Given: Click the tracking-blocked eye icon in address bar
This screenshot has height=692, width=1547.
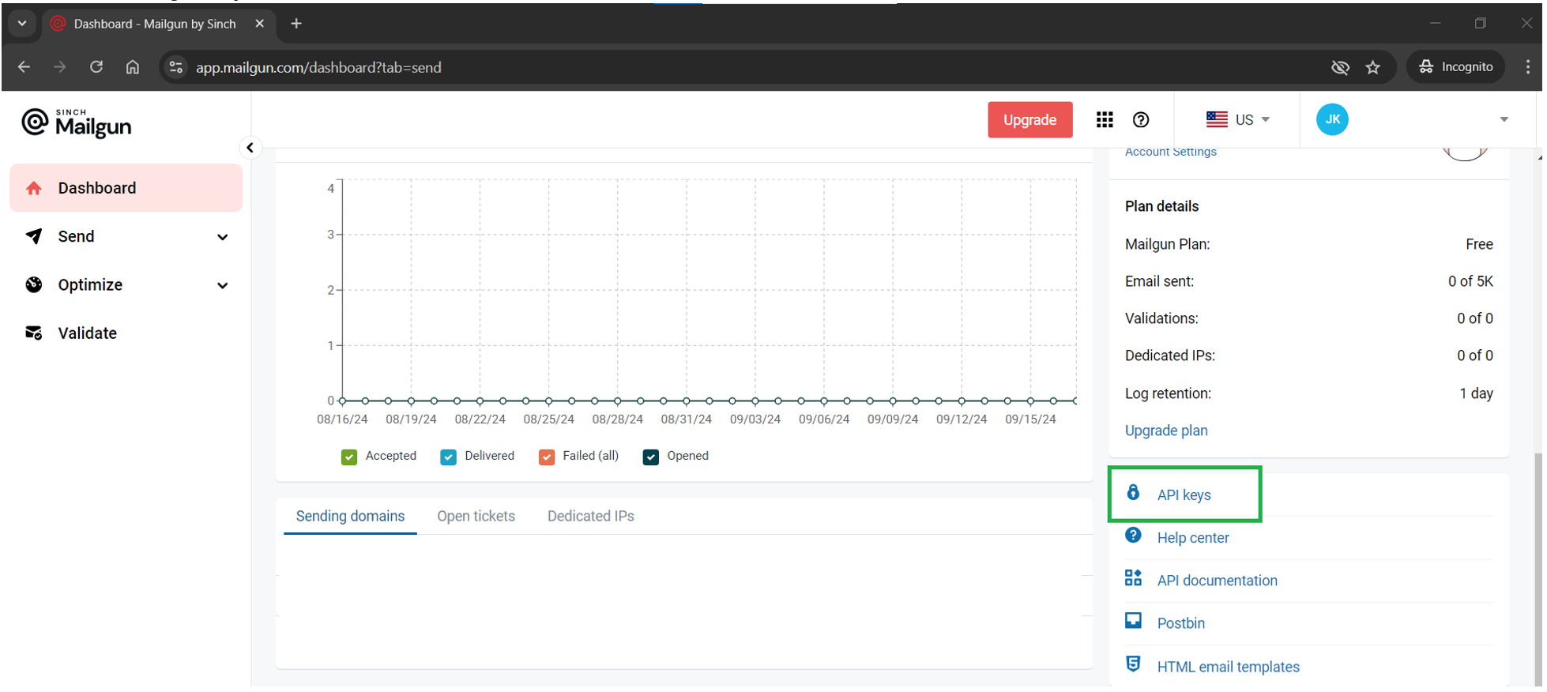Looking at the screenshot, I should pyautogui.click(x=1340, y=67).
